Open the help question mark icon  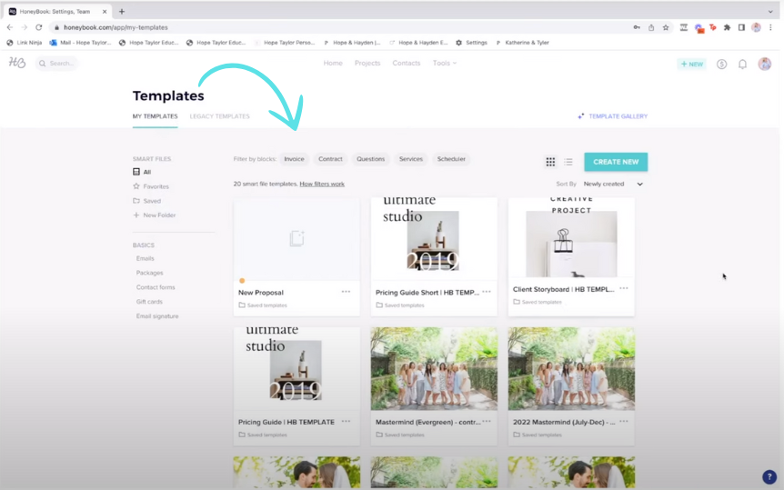coord(769,477)
